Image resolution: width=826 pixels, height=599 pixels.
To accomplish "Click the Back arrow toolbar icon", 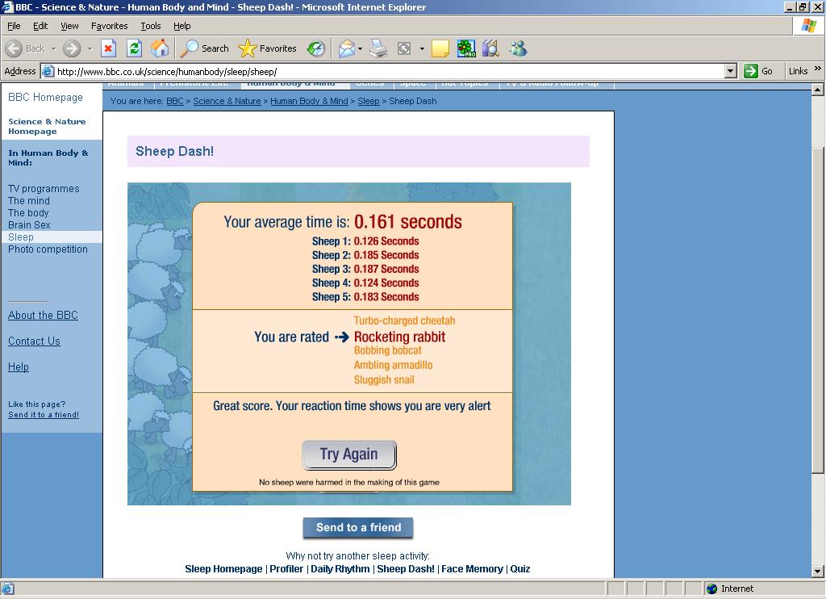I will [x=15, y=48].
